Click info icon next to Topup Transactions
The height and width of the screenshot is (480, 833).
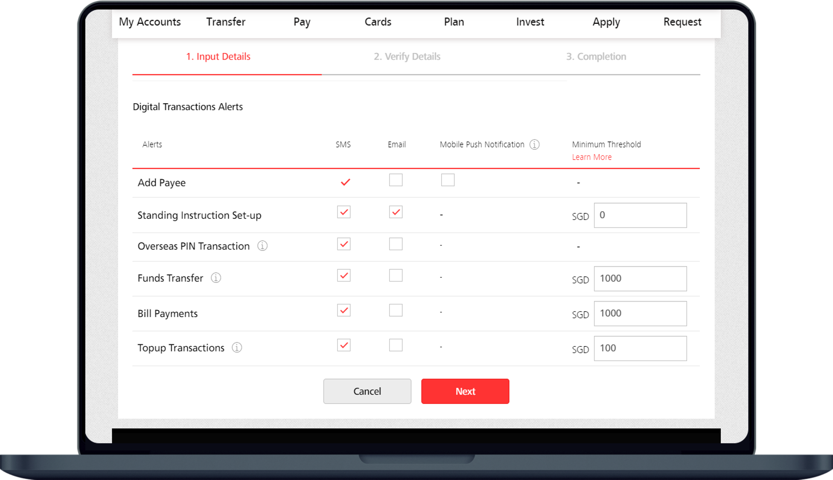(237, 348)
